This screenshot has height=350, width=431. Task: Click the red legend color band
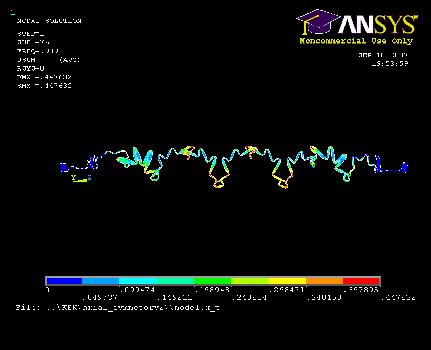[x=361, y=281]
